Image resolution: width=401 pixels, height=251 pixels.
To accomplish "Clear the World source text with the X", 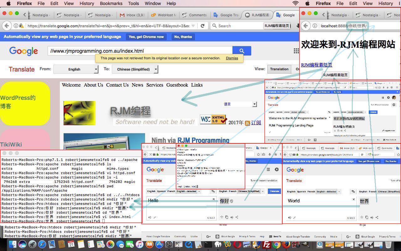I will [x=354, y=200].
